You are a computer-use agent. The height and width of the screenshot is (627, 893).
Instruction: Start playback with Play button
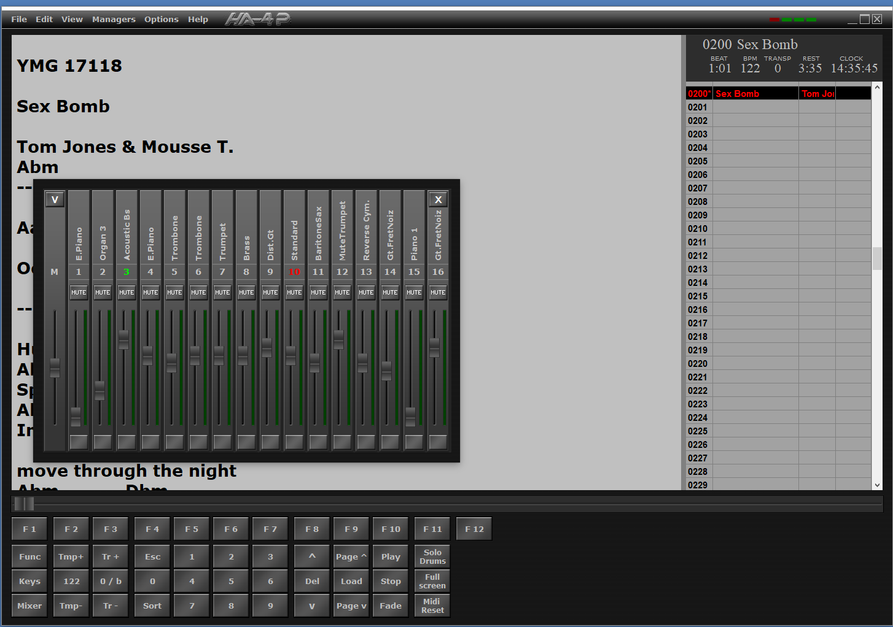click(x=391, y=556)
